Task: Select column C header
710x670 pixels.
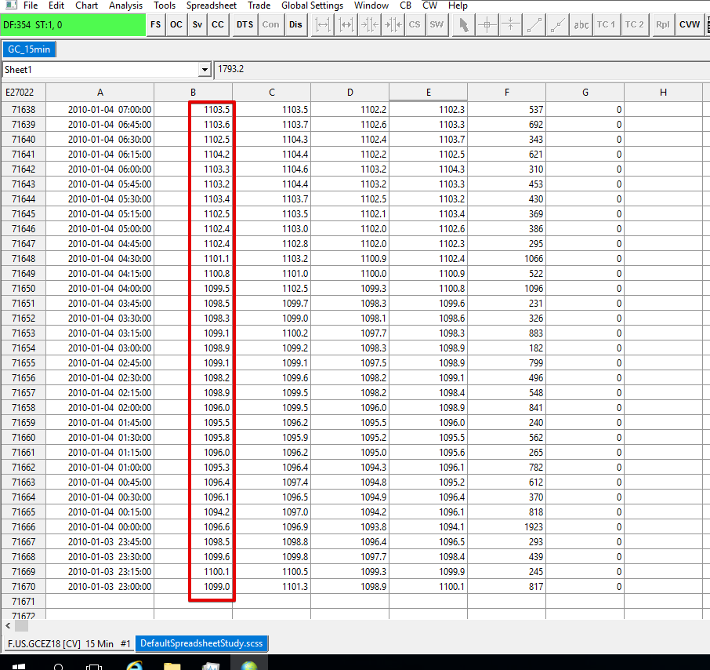Action: (272, 93)
